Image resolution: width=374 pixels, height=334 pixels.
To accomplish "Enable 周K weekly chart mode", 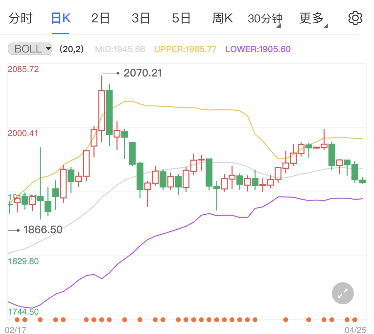I will tap(222, 18).
